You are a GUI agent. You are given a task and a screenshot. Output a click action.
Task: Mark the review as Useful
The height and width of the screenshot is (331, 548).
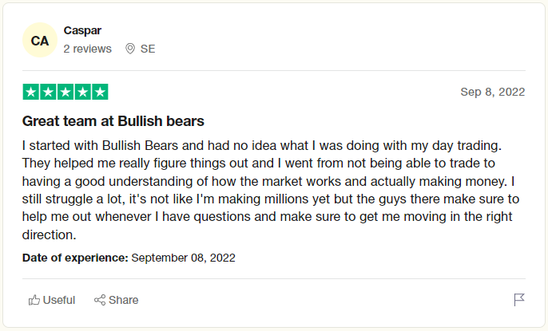coord(52,300)
